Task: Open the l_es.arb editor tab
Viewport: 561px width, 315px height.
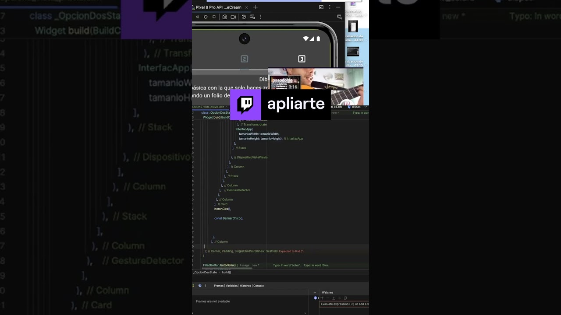Action: [337, 107]
